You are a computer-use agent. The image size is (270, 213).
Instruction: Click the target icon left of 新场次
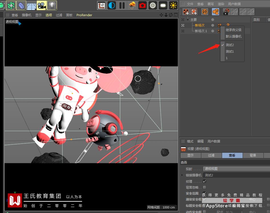(x=183, y=25)
